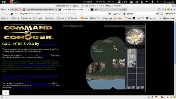Expand the Google bookmarks folder

(x=38, y=18)
